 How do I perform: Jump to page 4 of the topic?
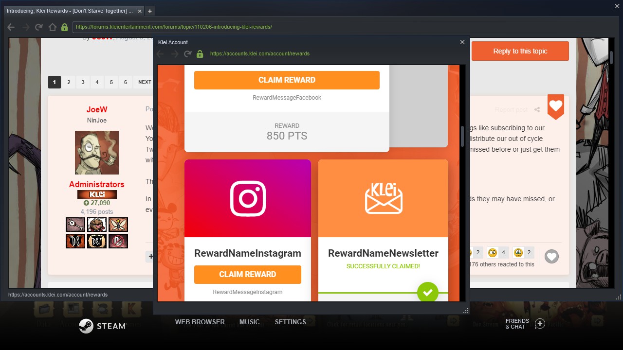[x=97, y=82]
